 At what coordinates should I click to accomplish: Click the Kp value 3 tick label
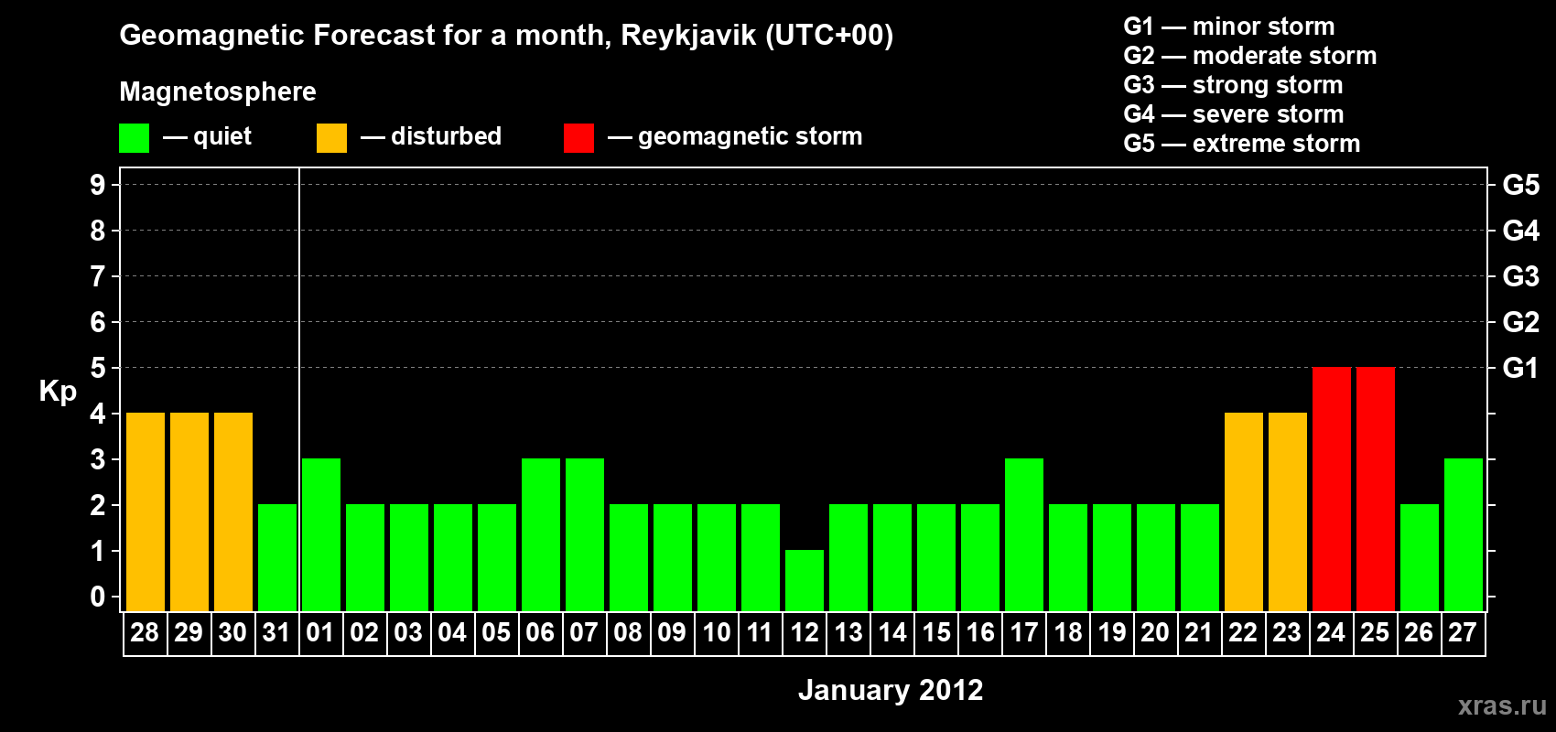[x=98, y=459]
